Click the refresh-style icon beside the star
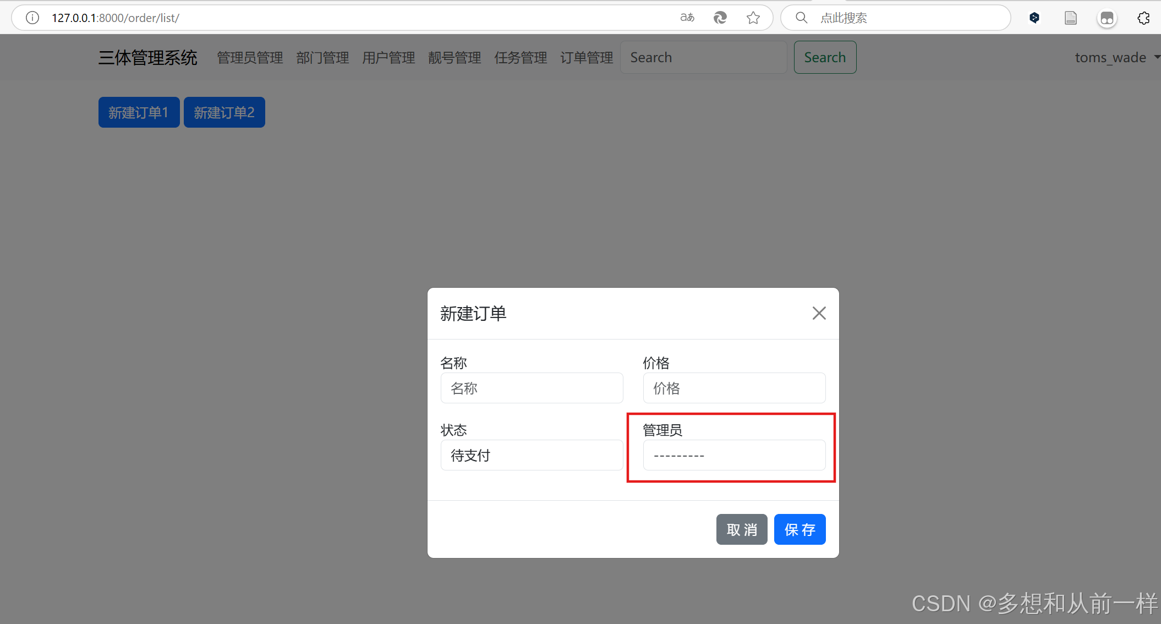Image resolution: width=1161 pixels, height=624 pixels. [720, 18]
